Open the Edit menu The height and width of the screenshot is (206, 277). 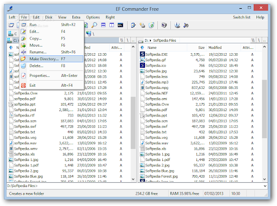click(x=36, y=17)
